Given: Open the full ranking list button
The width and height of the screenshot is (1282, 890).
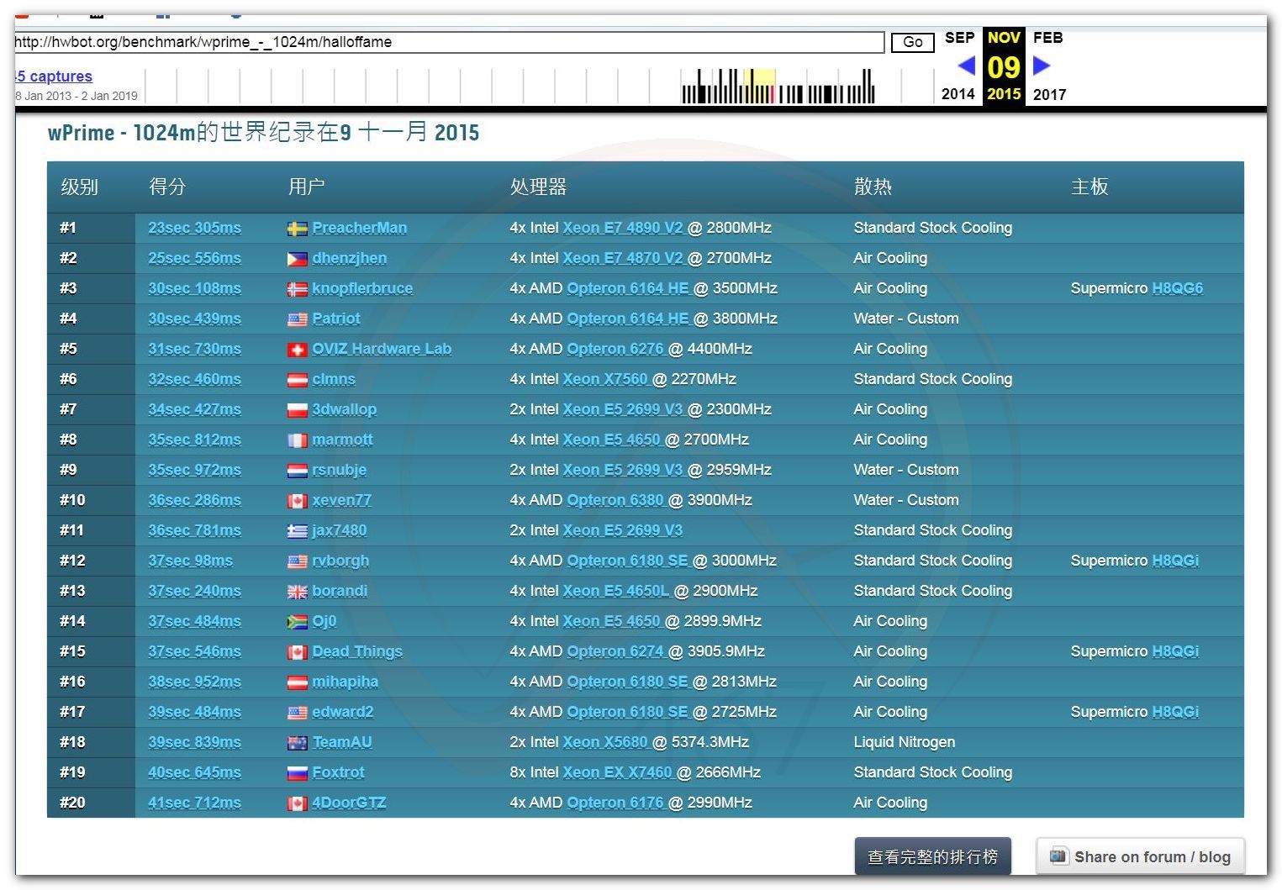Looking at the screenshot, I should tap(932, 856).
